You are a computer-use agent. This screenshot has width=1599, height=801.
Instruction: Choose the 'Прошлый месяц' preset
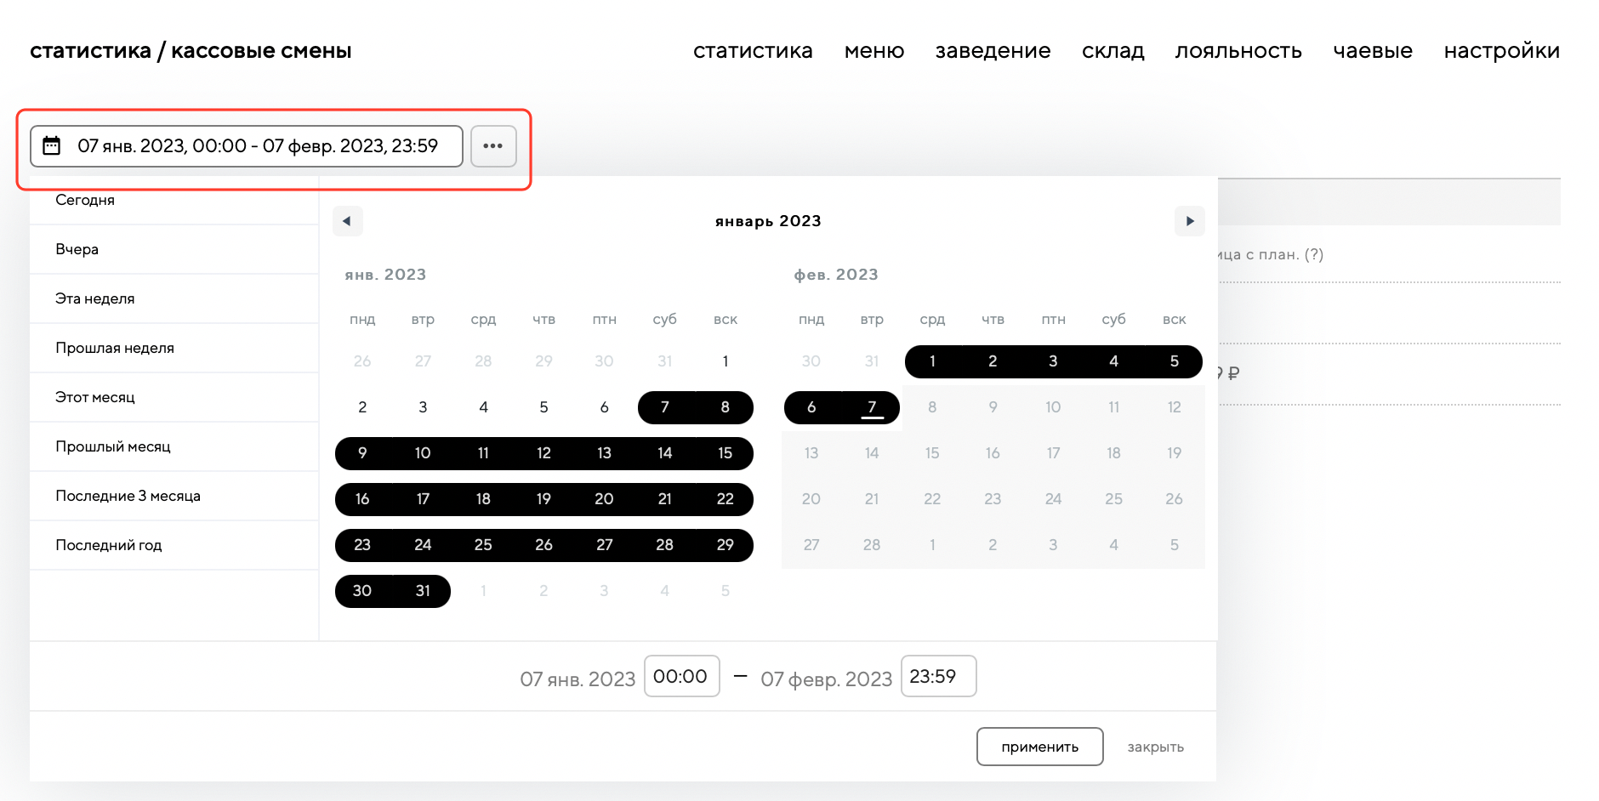pyautogui.click(x=113, y=446)
